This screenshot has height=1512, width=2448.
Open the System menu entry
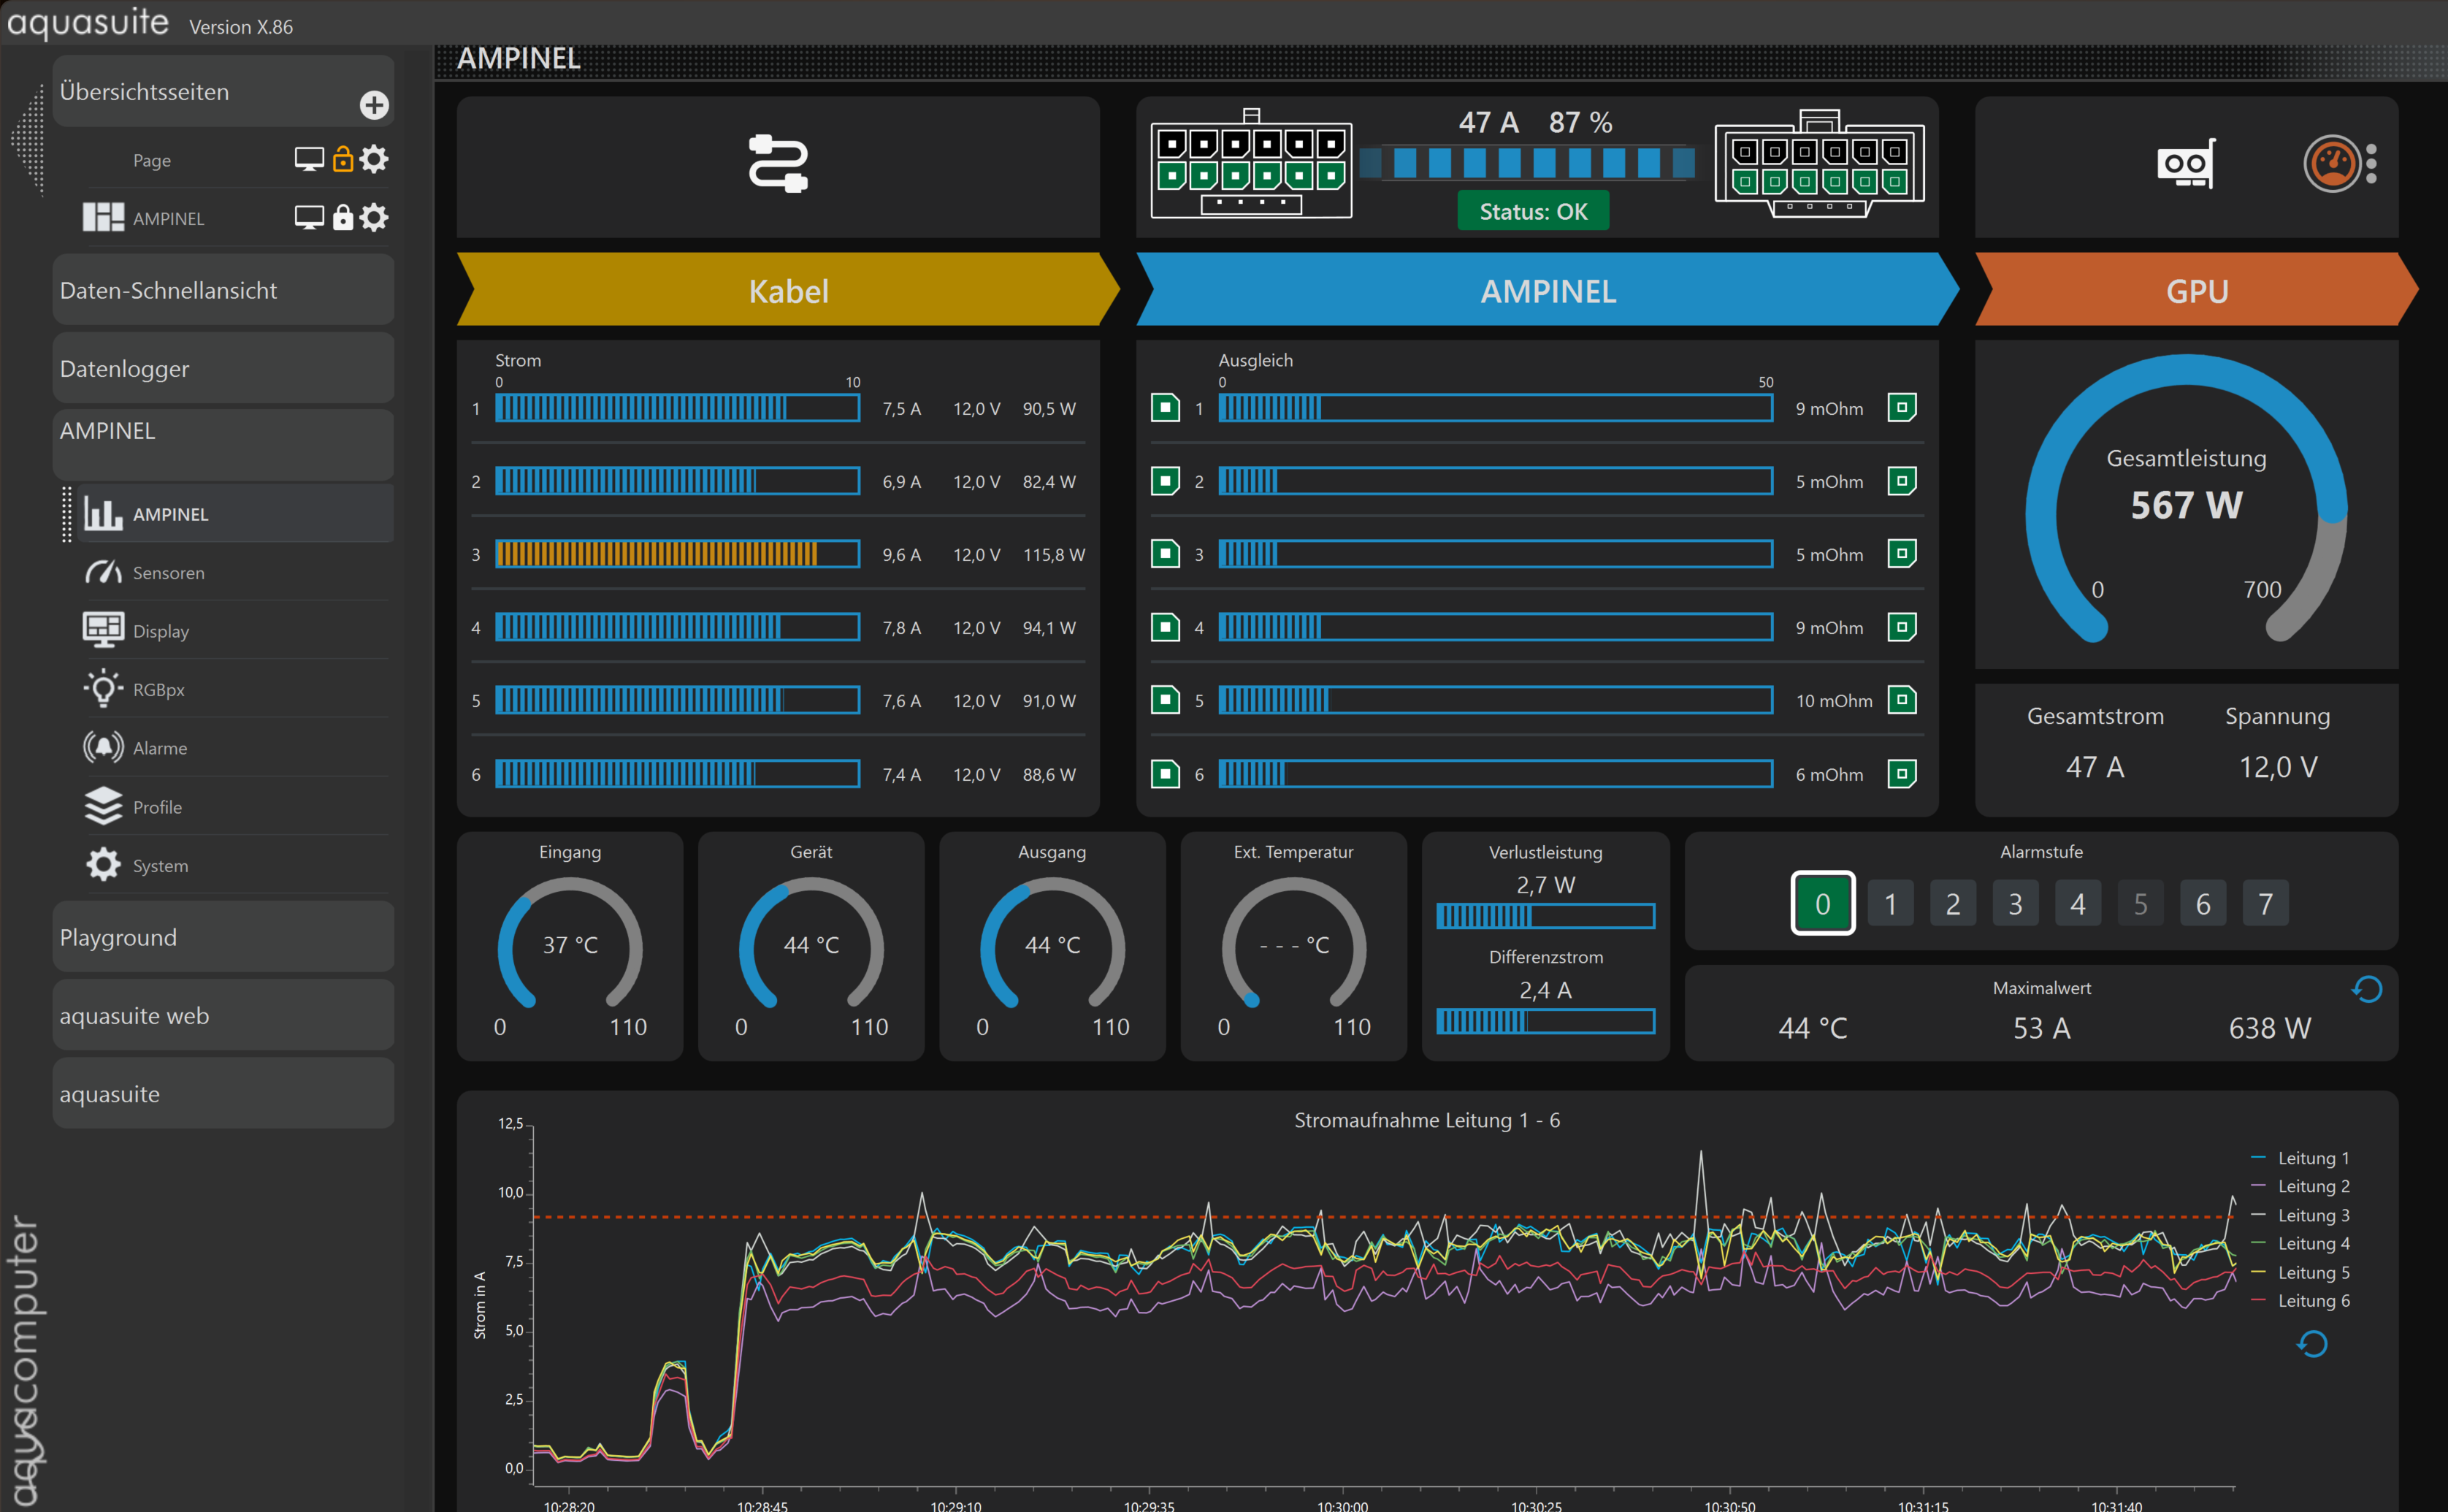(x=160, y=865)
